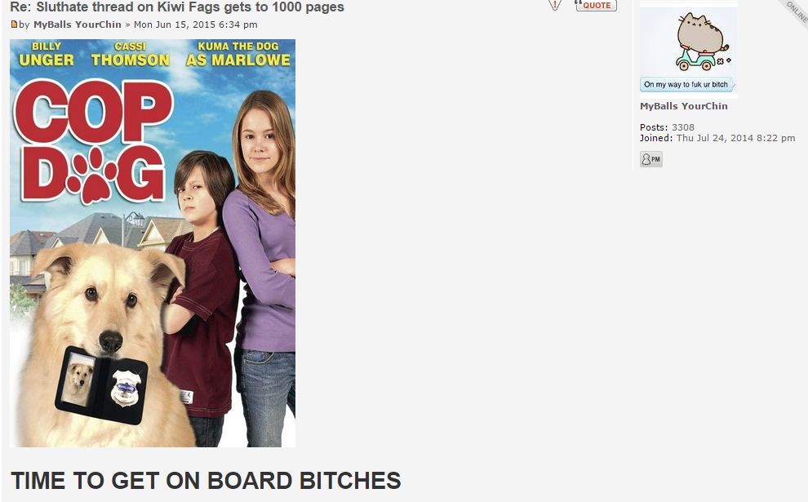Open the Pusheen cat avatar image
Image resolution: width=808 pixels, height=502 pixels.
(689, 50)
